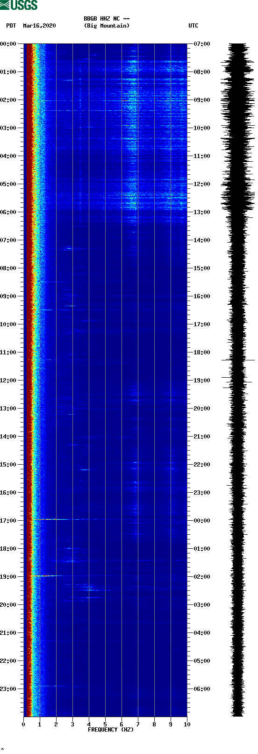Click the PDT time label '12:00'
The image size is (258, 754).
(8, 381)
